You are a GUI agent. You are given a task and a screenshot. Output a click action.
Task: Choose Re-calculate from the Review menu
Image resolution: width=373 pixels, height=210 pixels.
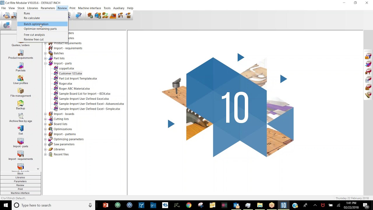[42, 18]
